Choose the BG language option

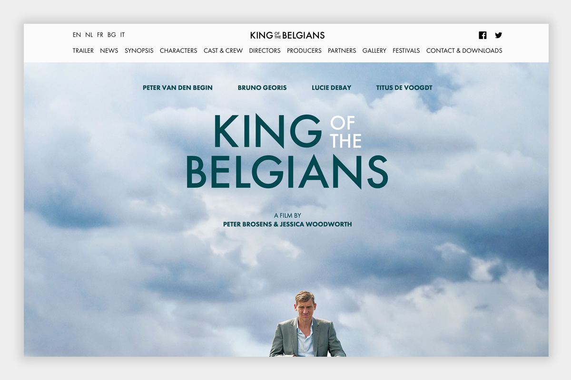(x=112, y=35)
